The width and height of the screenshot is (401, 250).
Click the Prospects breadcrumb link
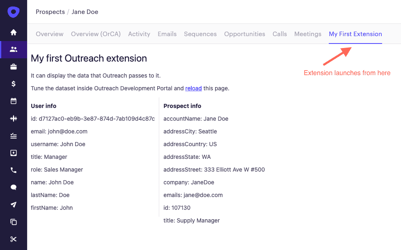[x=50, y=12]
